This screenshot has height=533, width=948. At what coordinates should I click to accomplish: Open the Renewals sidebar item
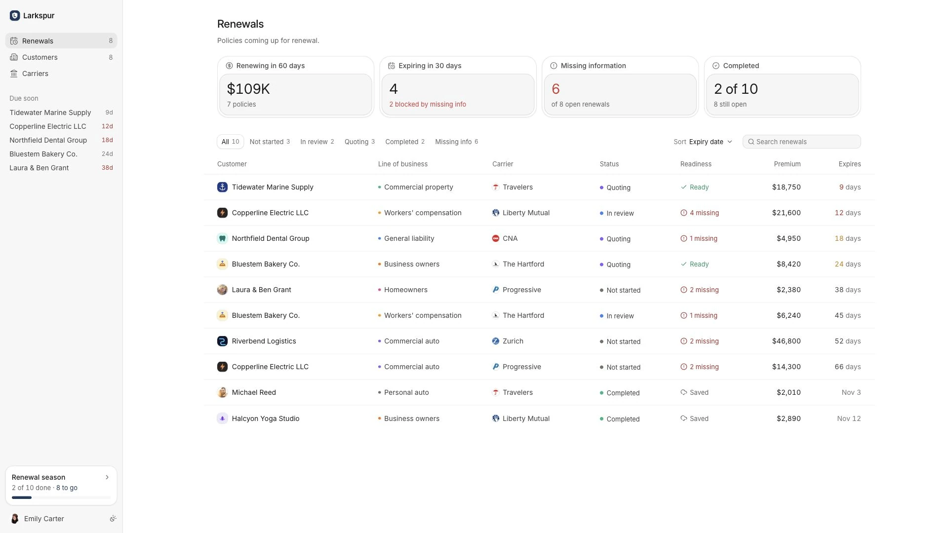(x=61, y=41)
